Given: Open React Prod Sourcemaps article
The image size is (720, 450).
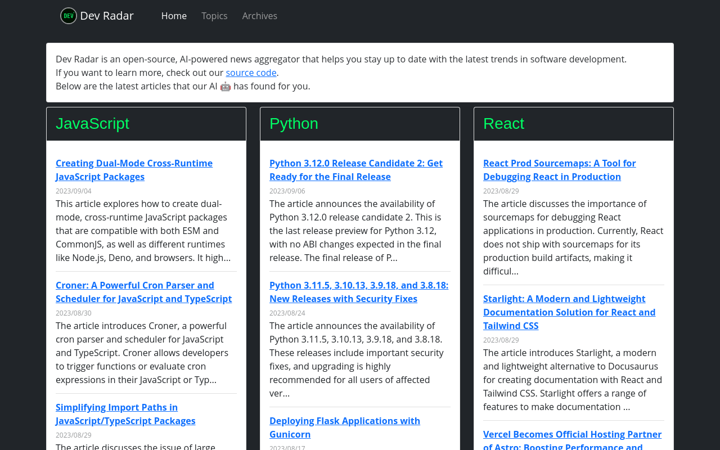Looking at the screenshot, I should click(560, 170).
